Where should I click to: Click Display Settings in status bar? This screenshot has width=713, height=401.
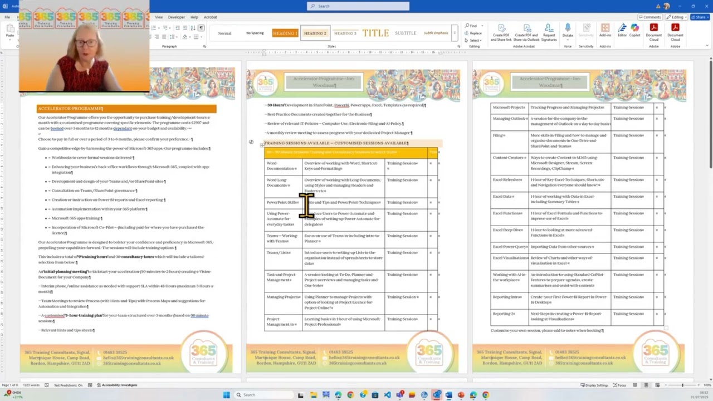click(x=594, y=385)
